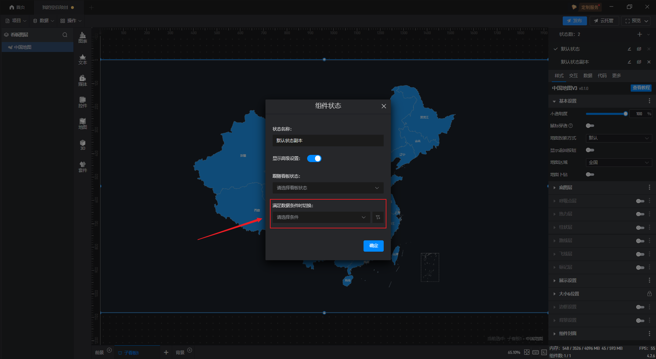Click the 云托管 button
656x359 pixels.
[604, 21]
